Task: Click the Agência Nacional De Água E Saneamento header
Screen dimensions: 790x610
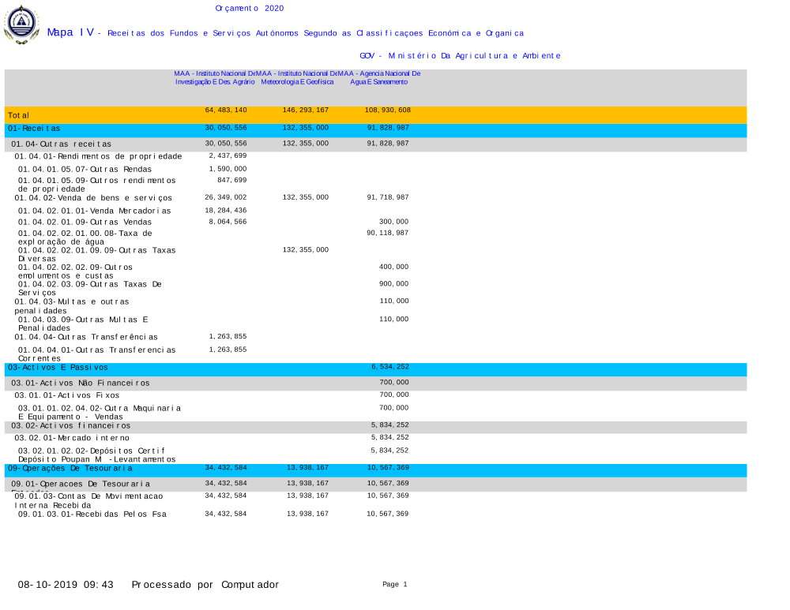Action: click(379, 77)
